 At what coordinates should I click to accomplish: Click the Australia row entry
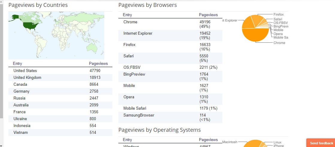click(21, 105)
